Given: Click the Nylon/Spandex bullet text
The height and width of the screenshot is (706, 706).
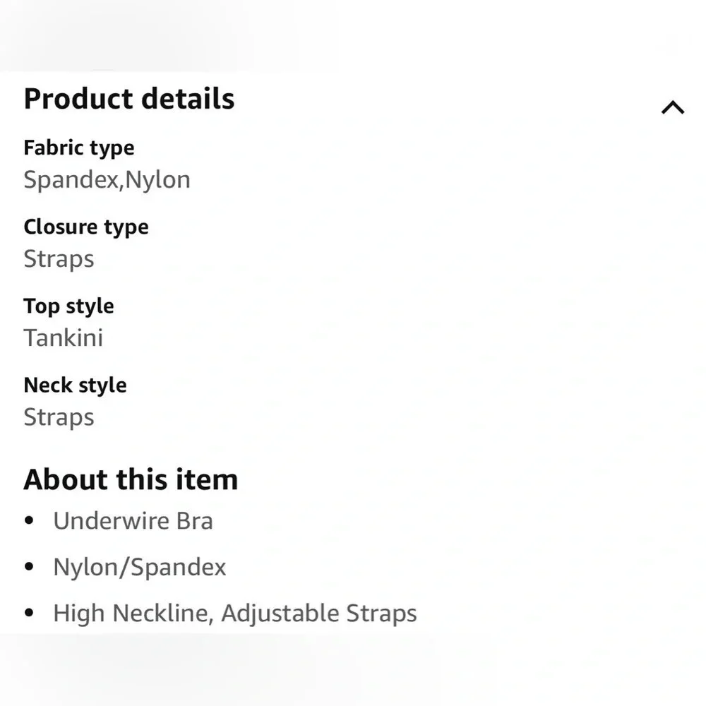Looking at the screenshot, I should point(140,568).
